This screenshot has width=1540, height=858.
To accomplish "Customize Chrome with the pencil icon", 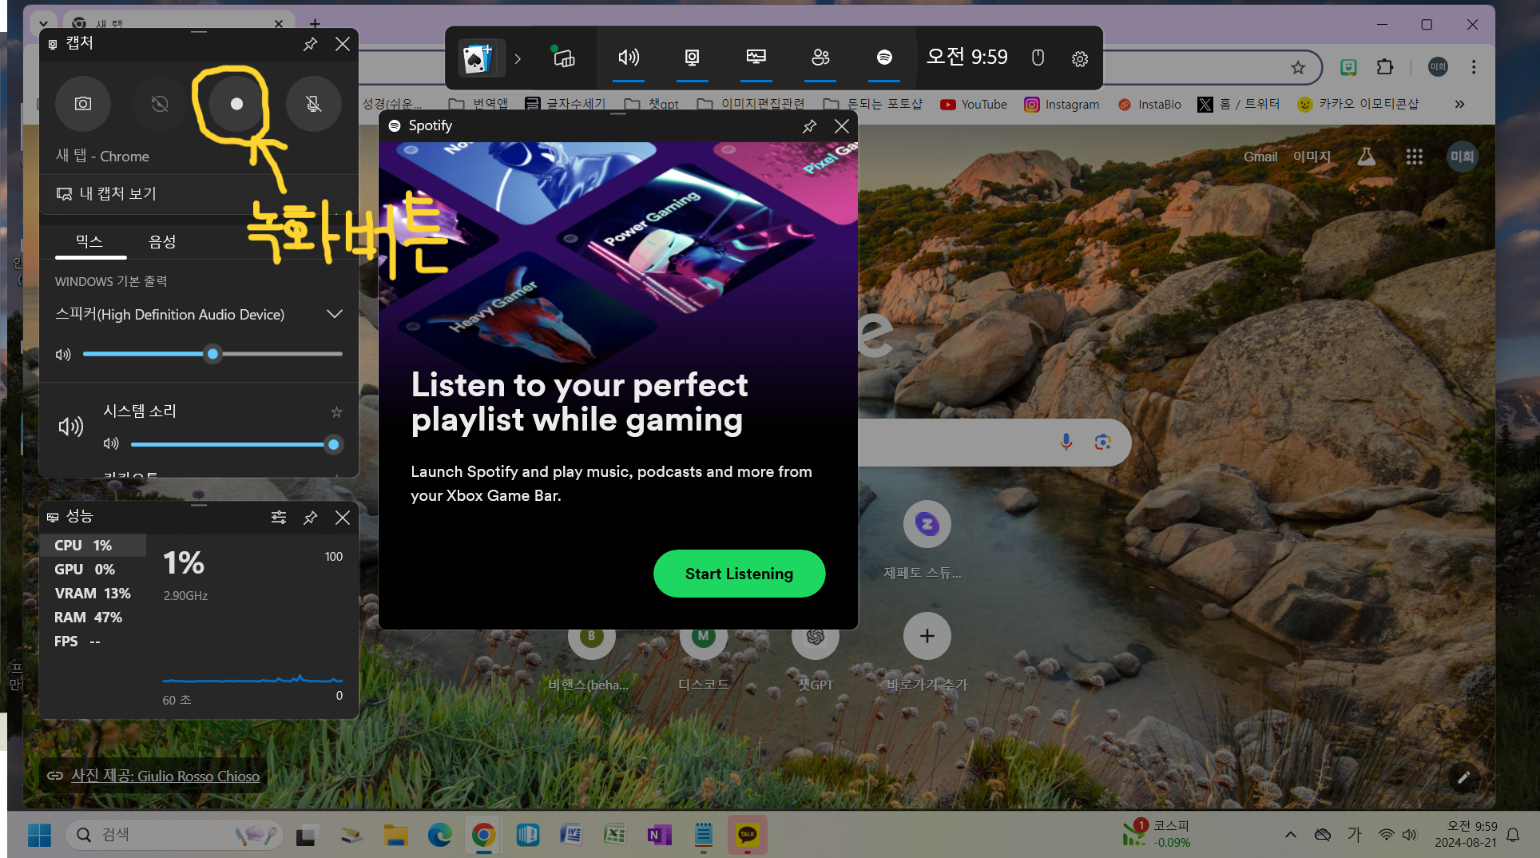I will pos(1463,777).
